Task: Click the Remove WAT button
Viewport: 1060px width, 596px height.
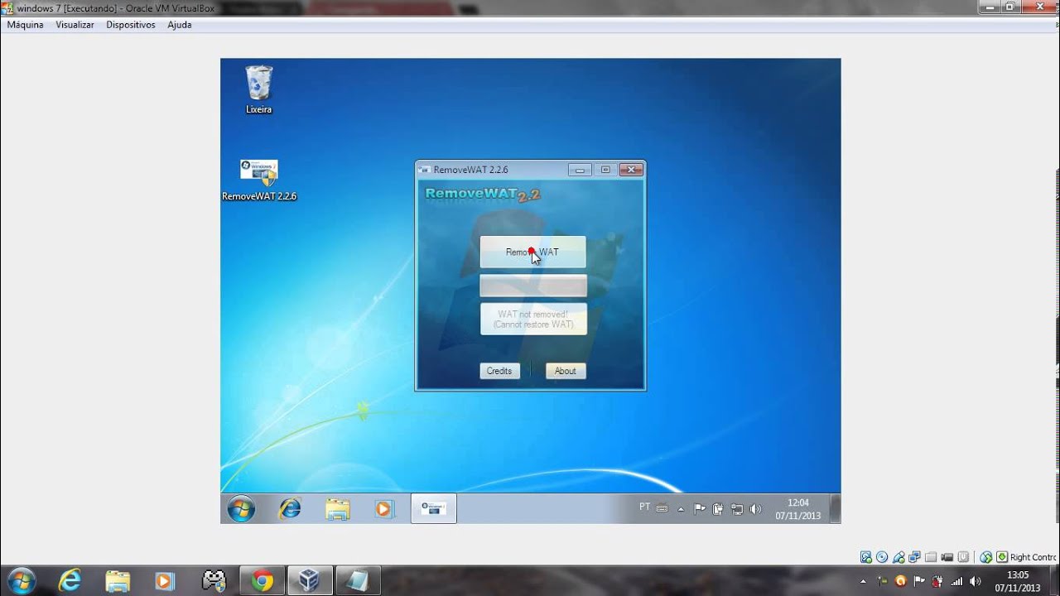Action: (x=532, y=252)
